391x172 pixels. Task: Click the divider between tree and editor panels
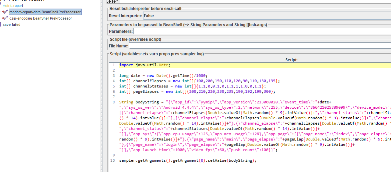coord(101,86)
